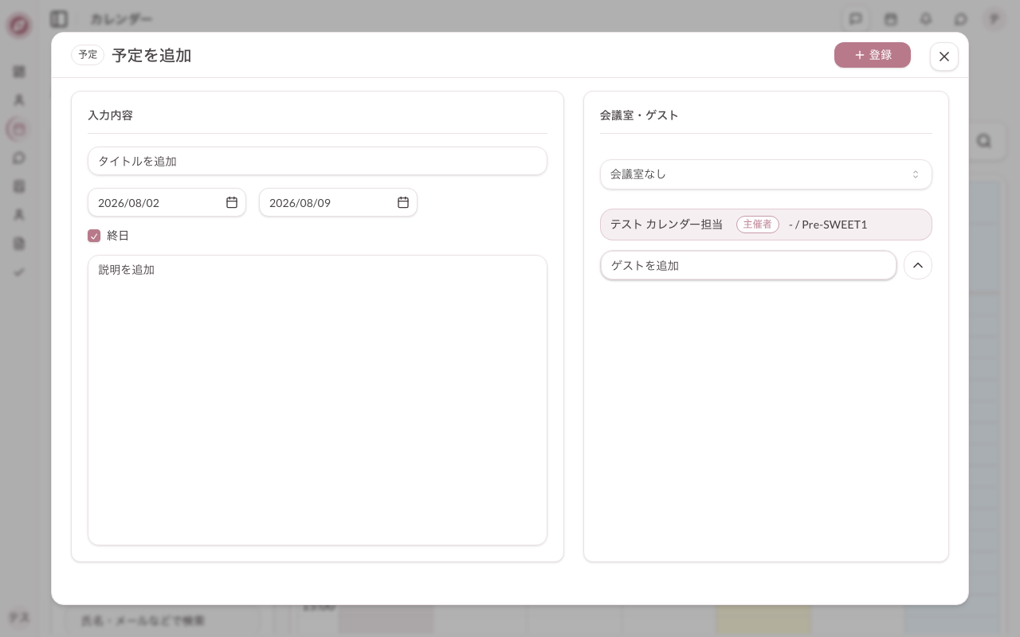Close the 予定を追加 dialog with the X
The image size is (1020, 637).
tap(944, 57)
